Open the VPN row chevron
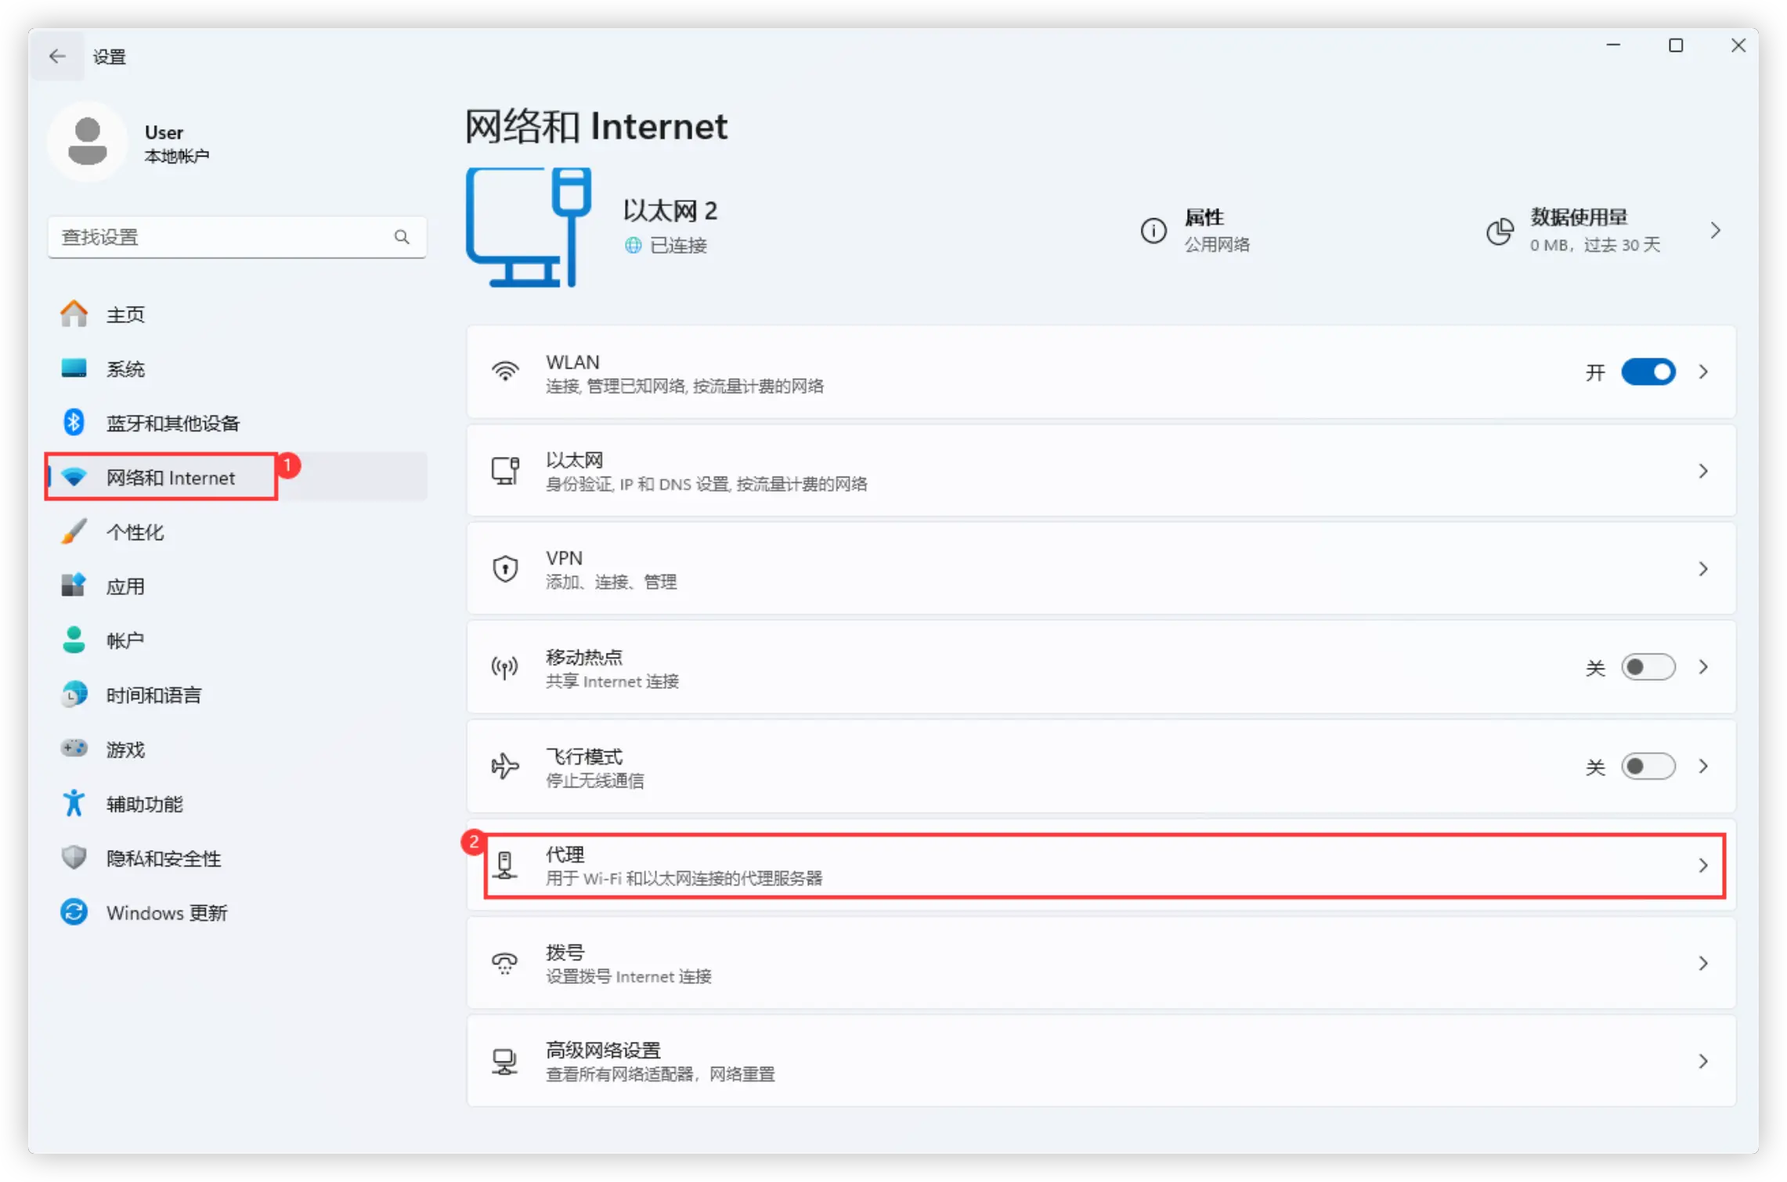1787x1182 pixels. (x=1703, y=568)
